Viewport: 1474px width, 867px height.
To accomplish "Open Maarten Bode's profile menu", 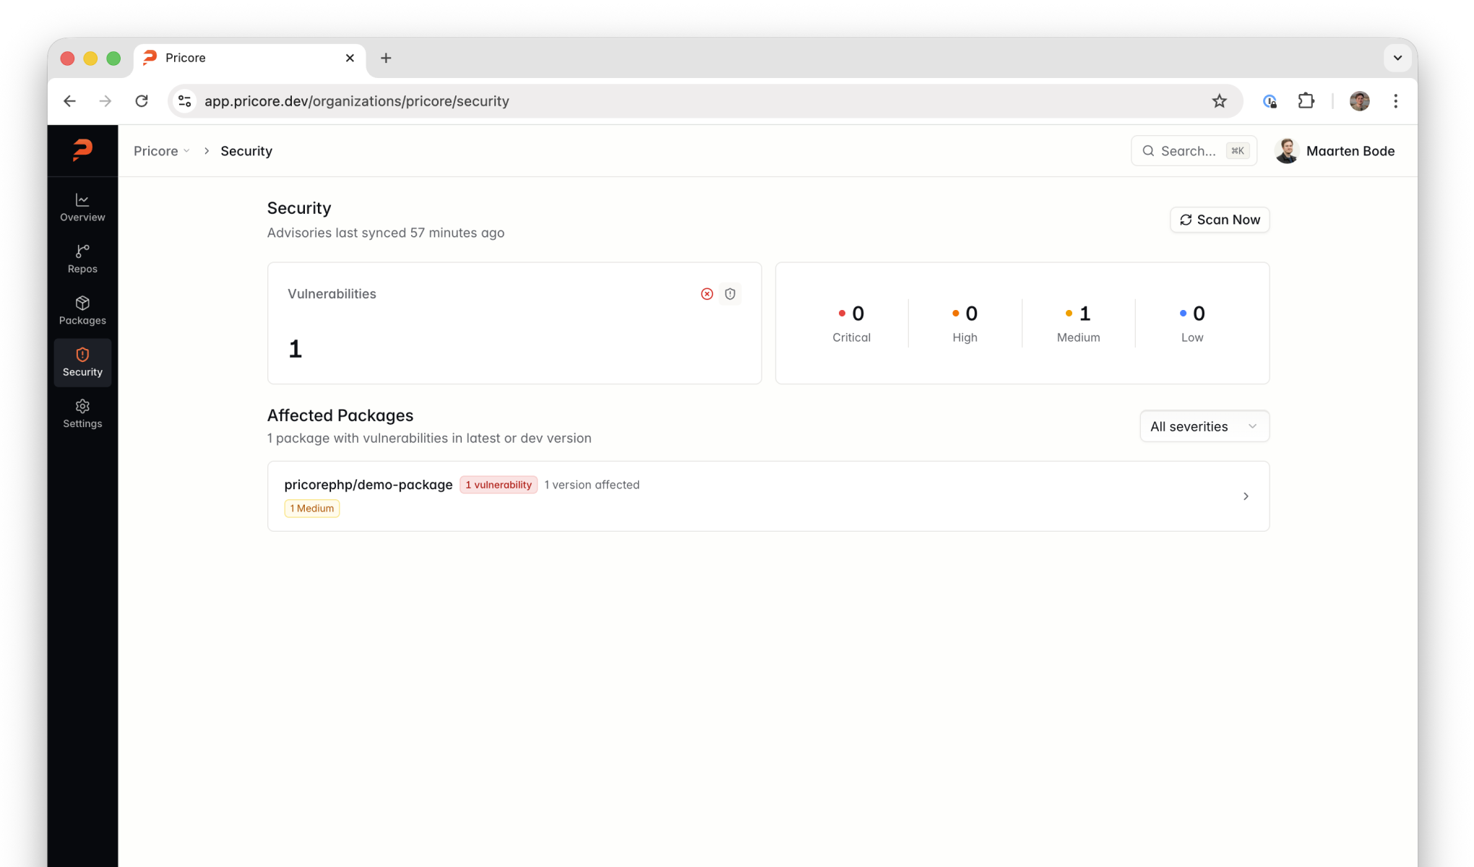I will [x=1335, y=150].
